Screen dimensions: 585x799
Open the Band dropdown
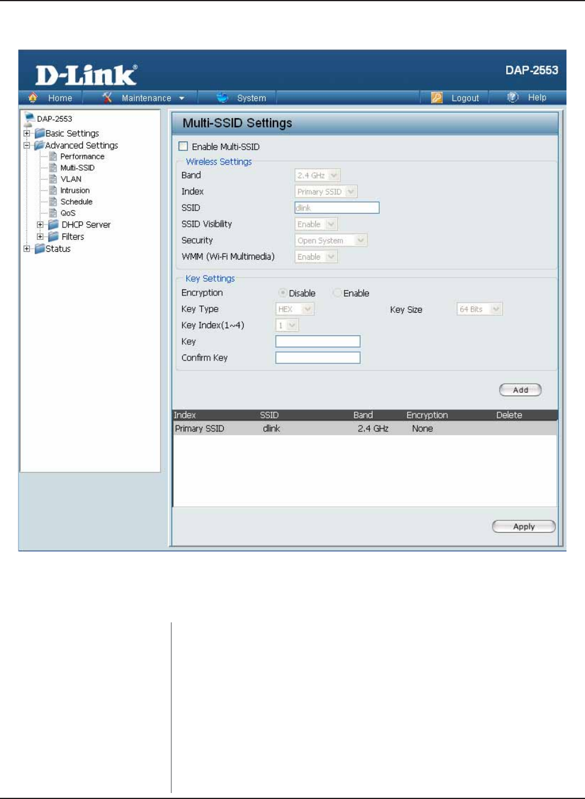tap(317, 175)
